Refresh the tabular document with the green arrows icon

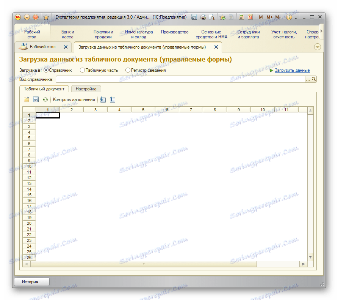45,99
